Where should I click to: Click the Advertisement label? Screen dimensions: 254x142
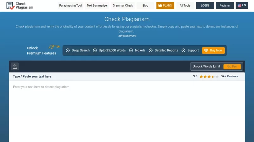click(127, 36)
